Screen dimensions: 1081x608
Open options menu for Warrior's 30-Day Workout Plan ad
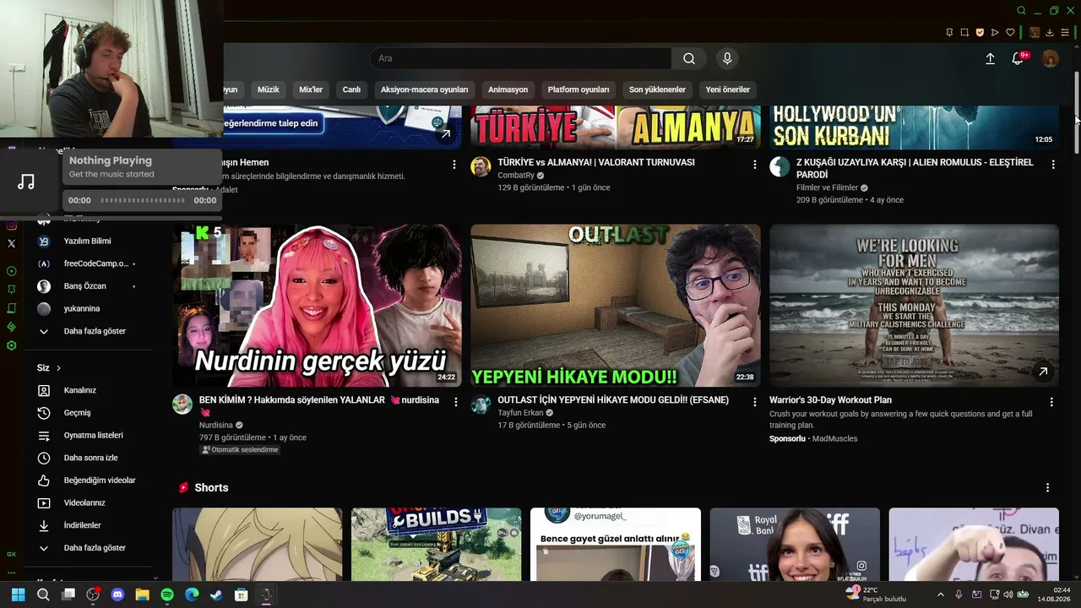(x=1051, y=402)
